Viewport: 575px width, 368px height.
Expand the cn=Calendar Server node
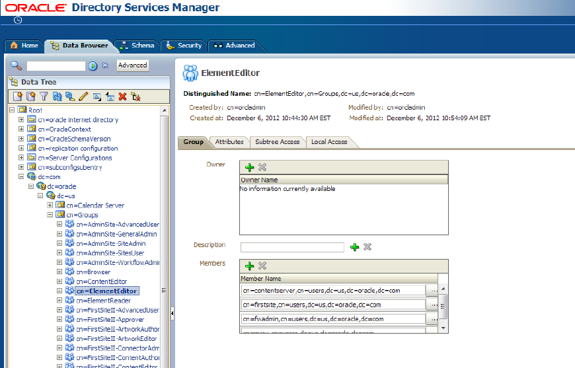click(50, 205)
